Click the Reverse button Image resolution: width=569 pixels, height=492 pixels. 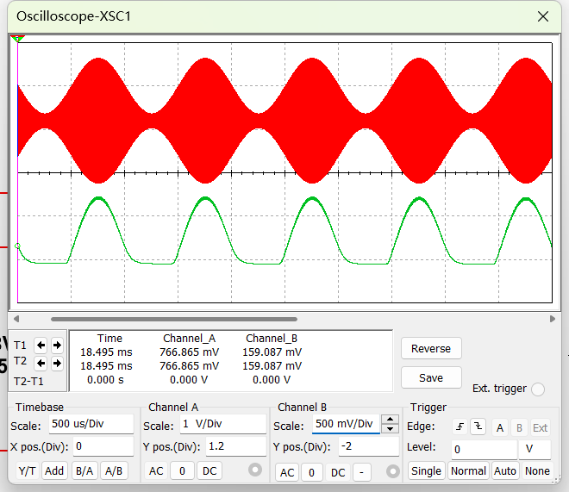(x=431, y=348)
